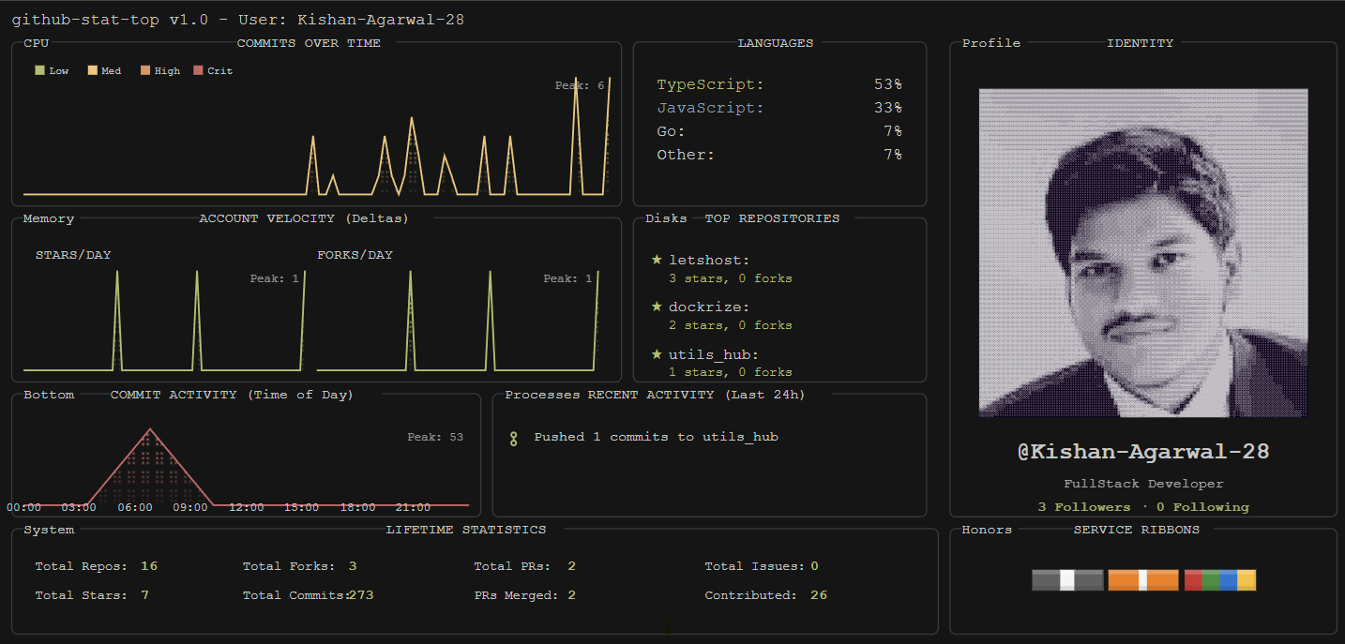The height and width of the screenshot is (644, 1345).
Task: Toggle the Med series in CPU legend
Action: [103, 70]
